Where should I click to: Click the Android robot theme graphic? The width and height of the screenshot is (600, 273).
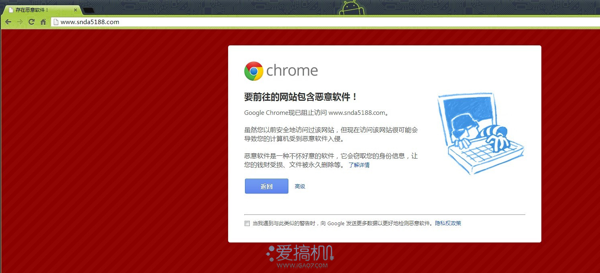tap(352, 8)
